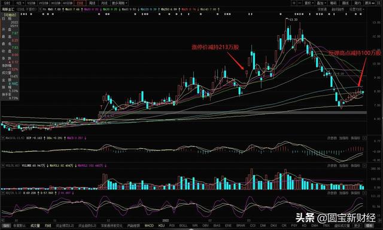Screen dimensions: 383x230
Task: Select the TRIX indicator tab
Action: pyautogui.click(x=326, y=226)
